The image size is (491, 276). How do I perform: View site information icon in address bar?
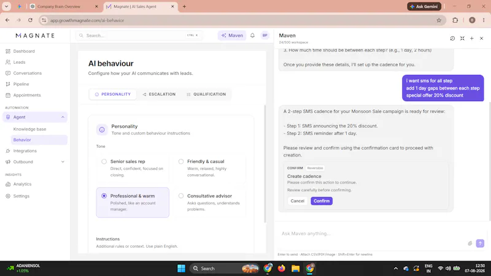point(44,20)
